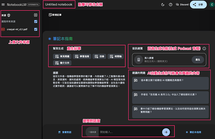Click the 摘要 summary heading

[56, 73]
